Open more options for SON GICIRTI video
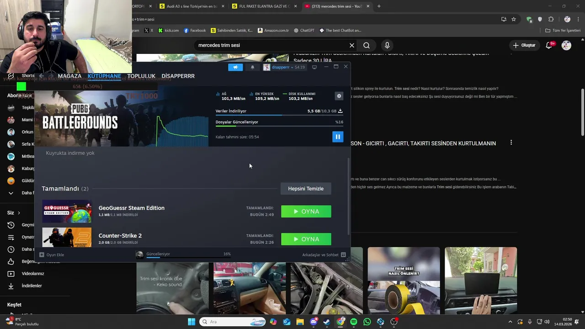This screenshot has height=329, width=585. coord(511,143)
